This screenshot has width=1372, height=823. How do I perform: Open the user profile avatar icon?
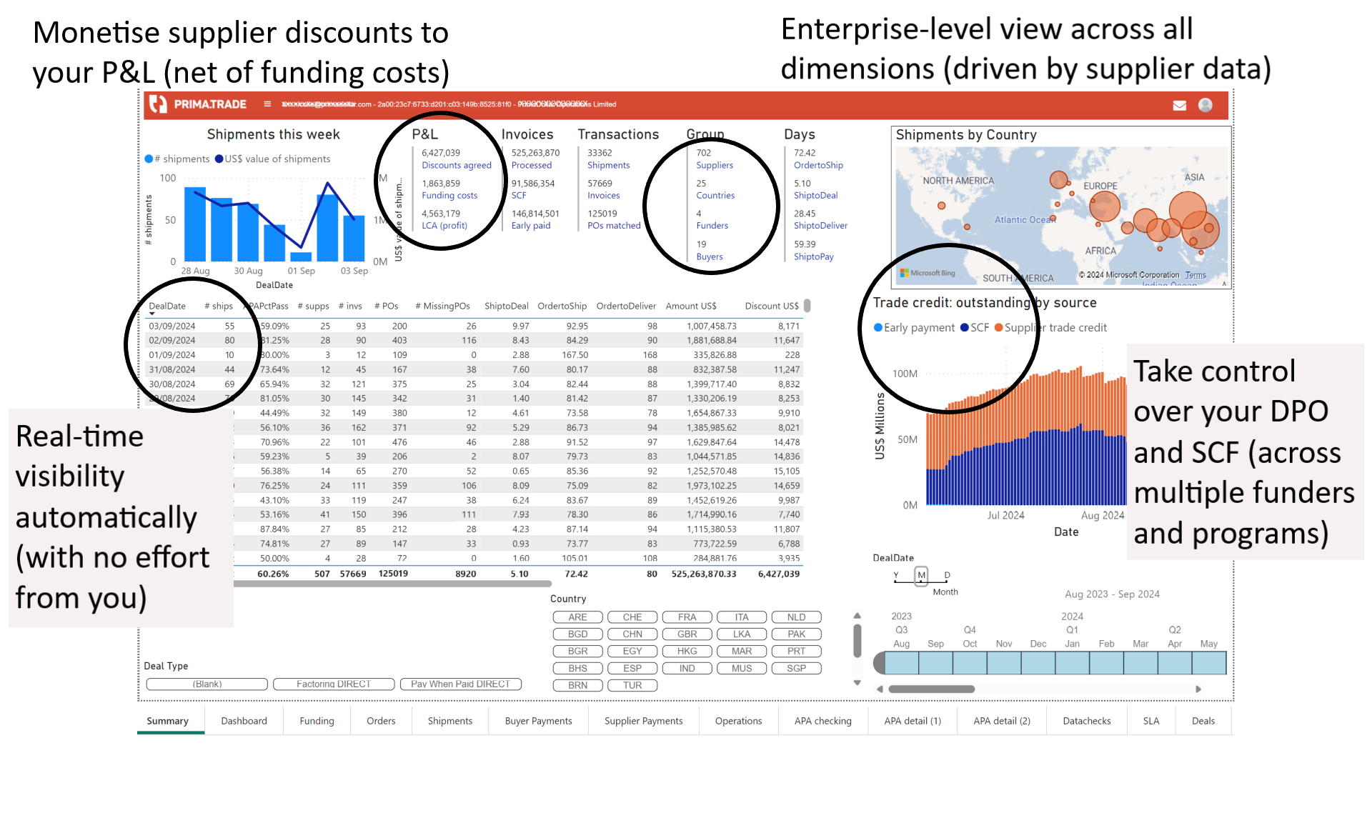[1205, 105]
